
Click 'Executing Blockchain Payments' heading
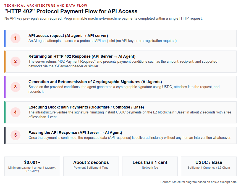(86, 107)
